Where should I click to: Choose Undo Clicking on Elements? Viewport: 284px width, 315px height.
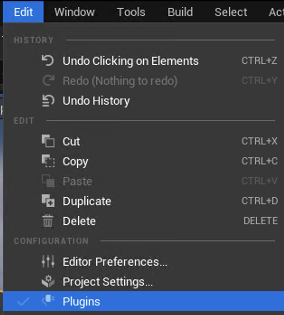click(130, 61)
